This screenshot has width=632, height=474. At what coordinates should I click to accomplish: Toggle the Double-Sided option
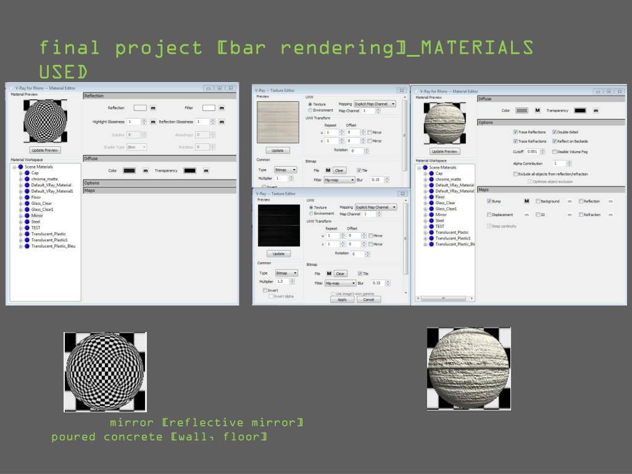[554, 132]
